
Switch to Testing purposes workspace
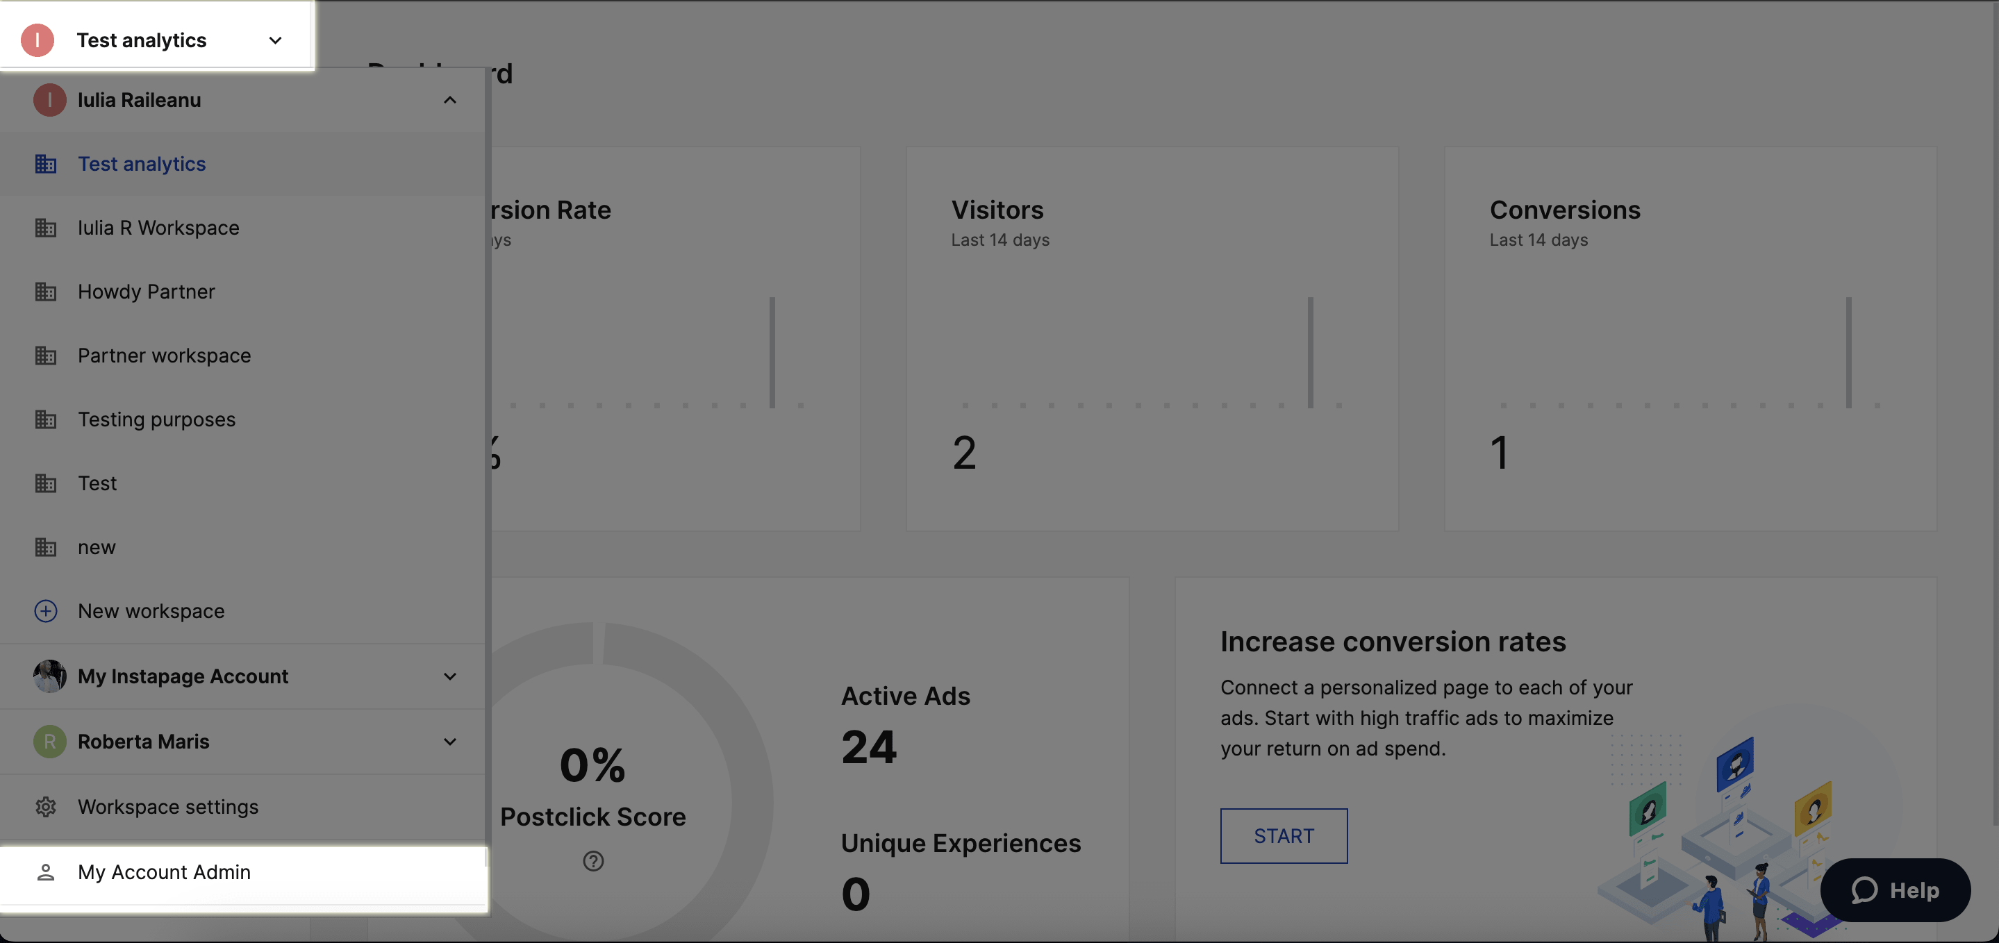click(243, 419)
